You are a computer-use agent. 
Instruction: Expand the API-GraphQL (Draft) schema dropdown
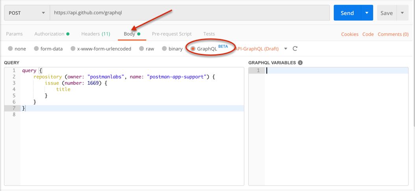pyautogui.click(x=286, y=49)
